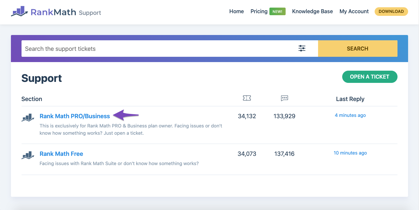The image size is (419, 210).
Task: Click the RankMath Support site title
Action: [x=66, y=12]
